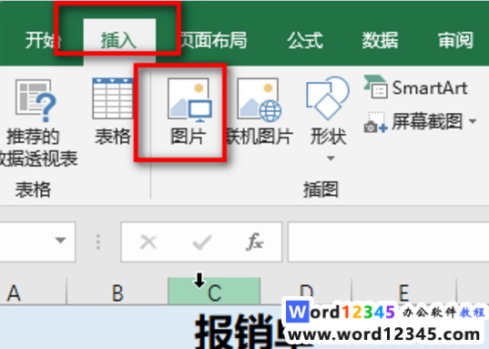Insert a 表格 table

pos(113,112)
